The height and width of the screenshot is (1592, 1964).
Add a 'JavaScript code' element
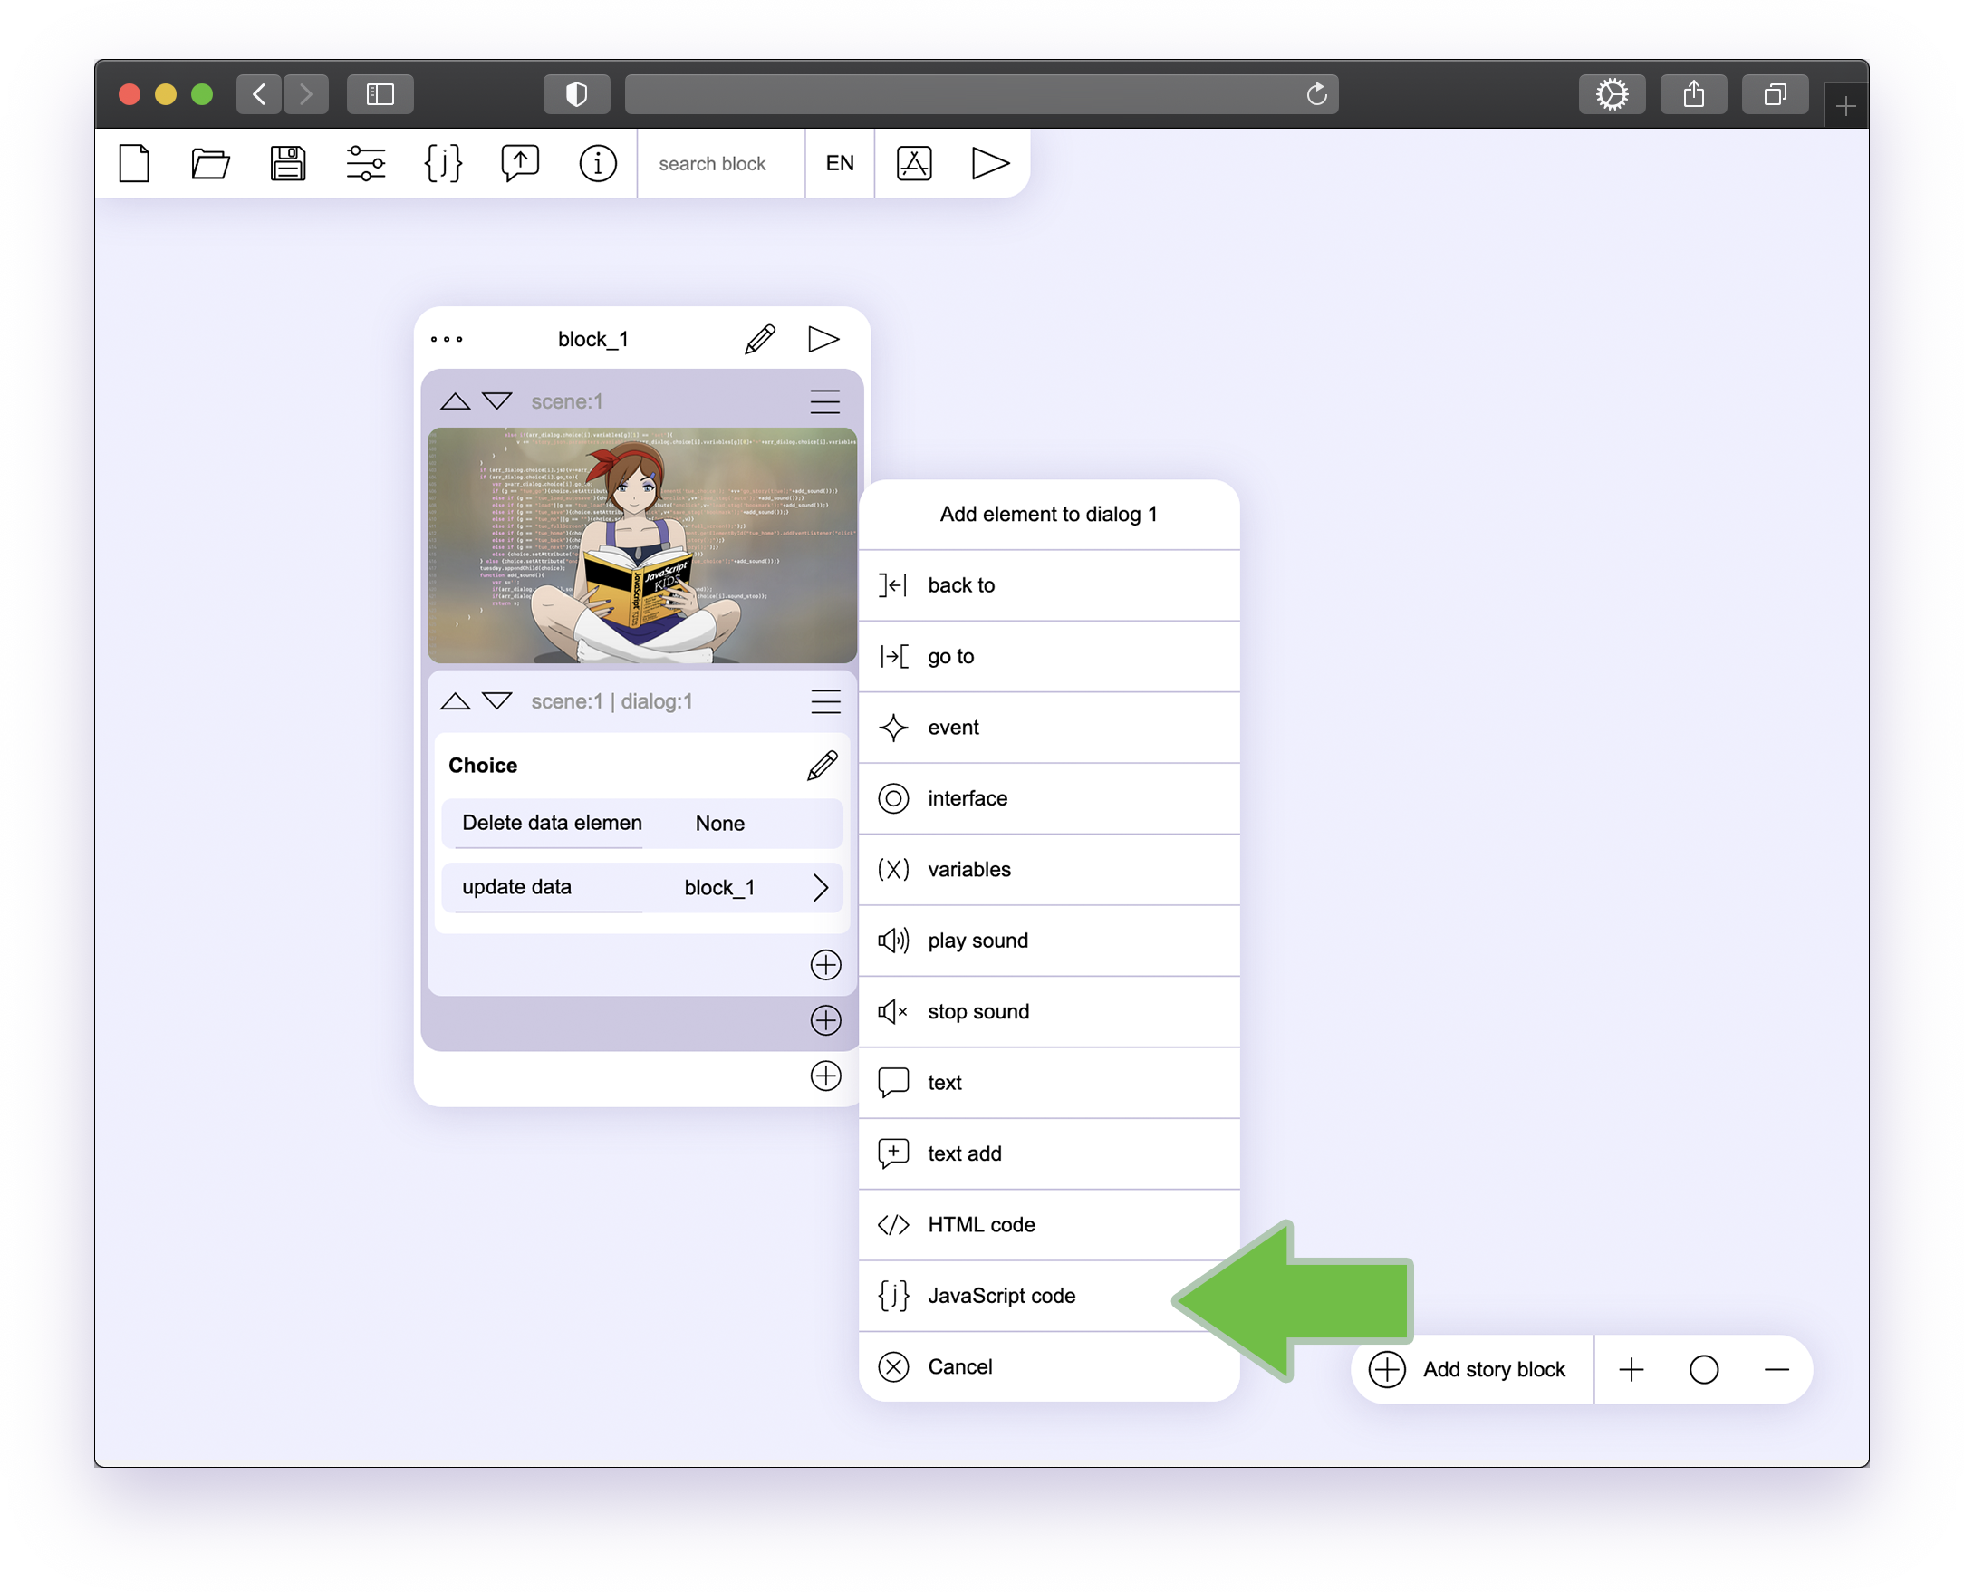[x=1050, y=1297]
